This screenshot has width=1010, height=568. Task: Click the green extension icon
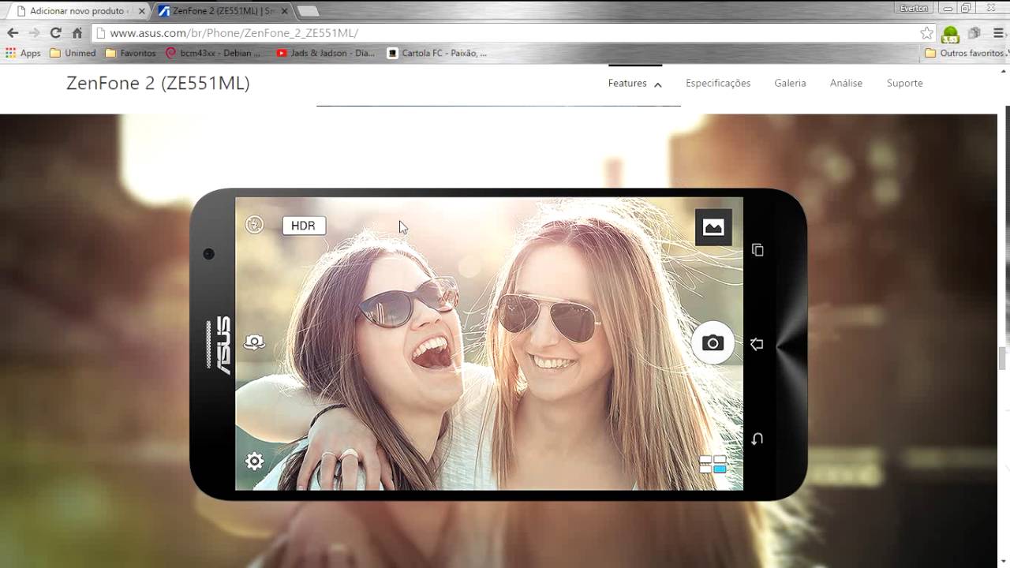[x=950, y=34]
